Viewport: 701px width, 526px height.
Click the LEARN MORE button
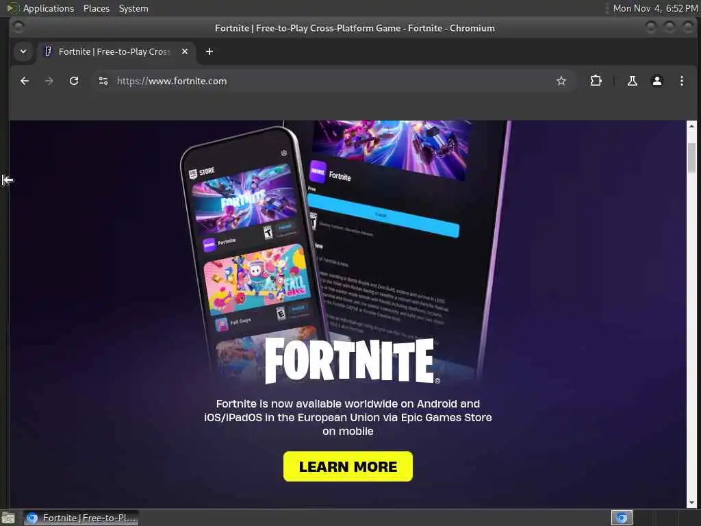(x=348, y=466)
